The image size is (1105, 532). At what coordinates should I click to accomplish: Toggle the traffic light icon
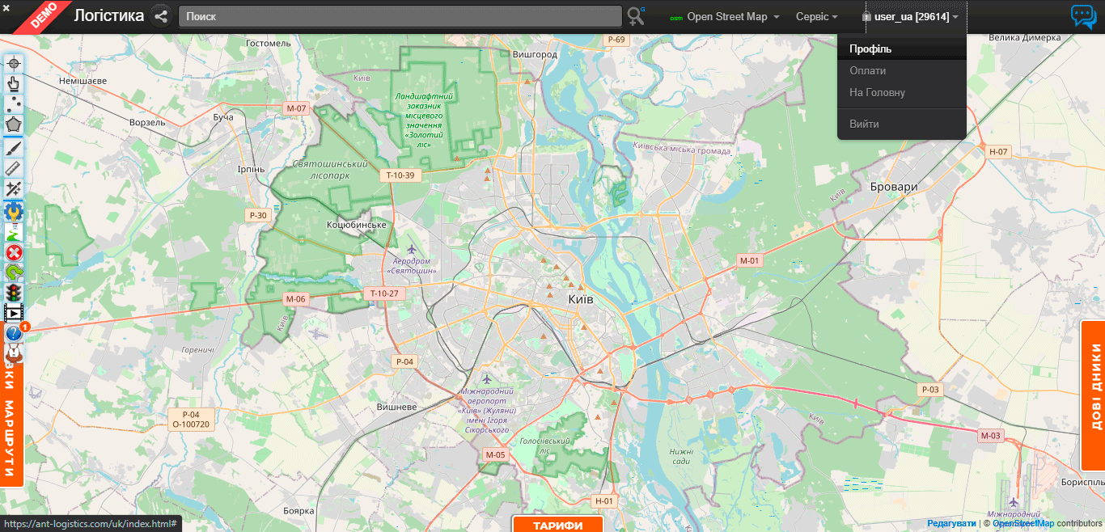click(x=14, y=293)
